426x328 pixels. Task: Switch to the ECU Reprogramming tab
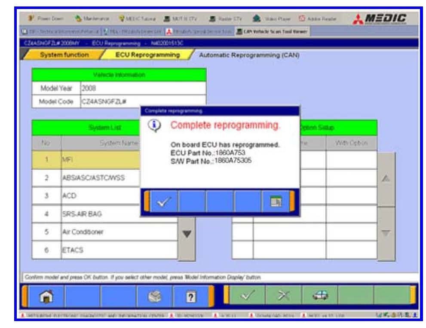[147, 55]
